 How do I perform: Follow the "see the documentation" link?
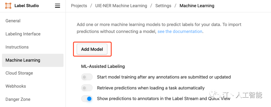click(x=180, y=31)
